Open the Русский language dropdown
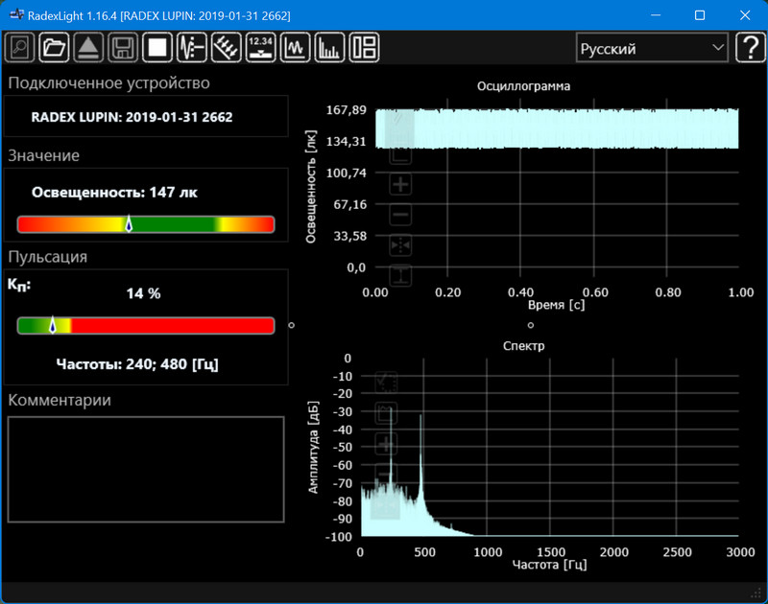 click(x=652, y=48)
